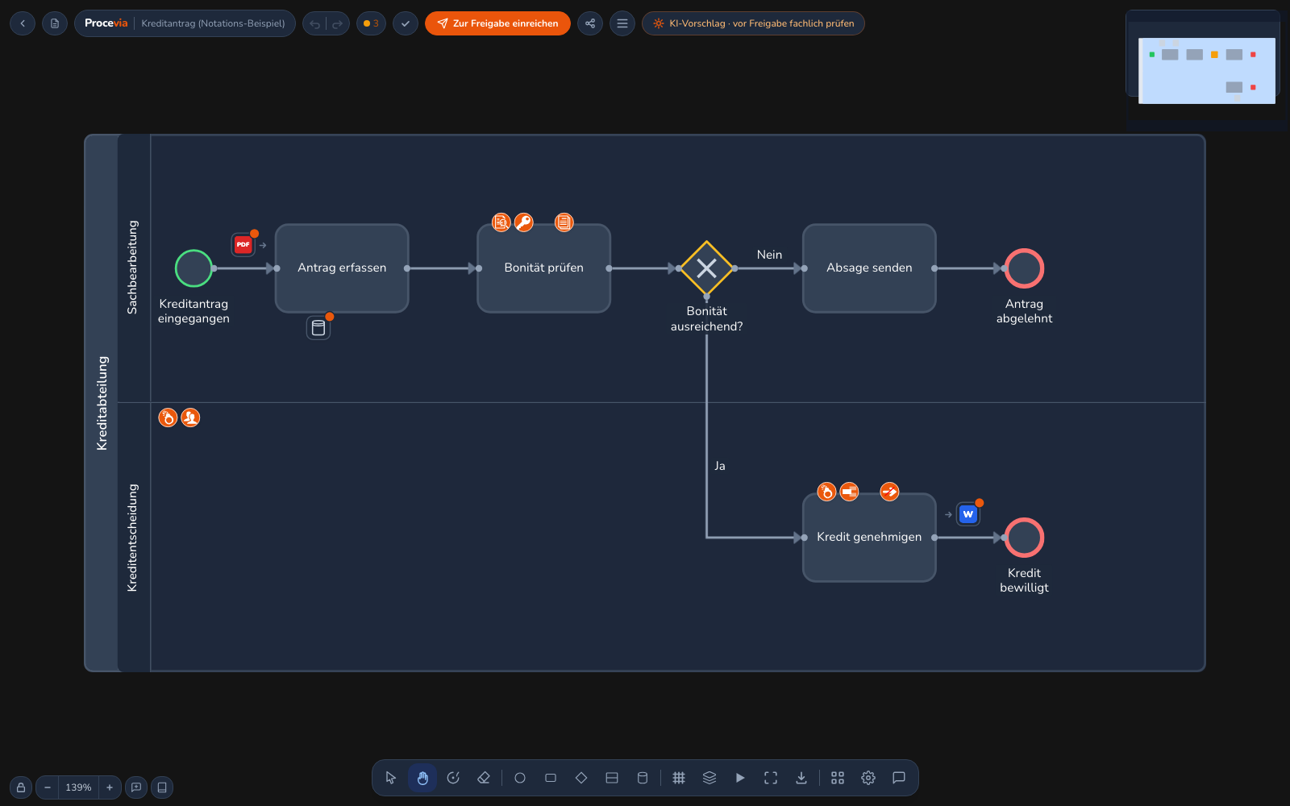1290x806 pixels.
Task: Click the KI-Vorschlag notice badge
Action: tap(753, 23)
